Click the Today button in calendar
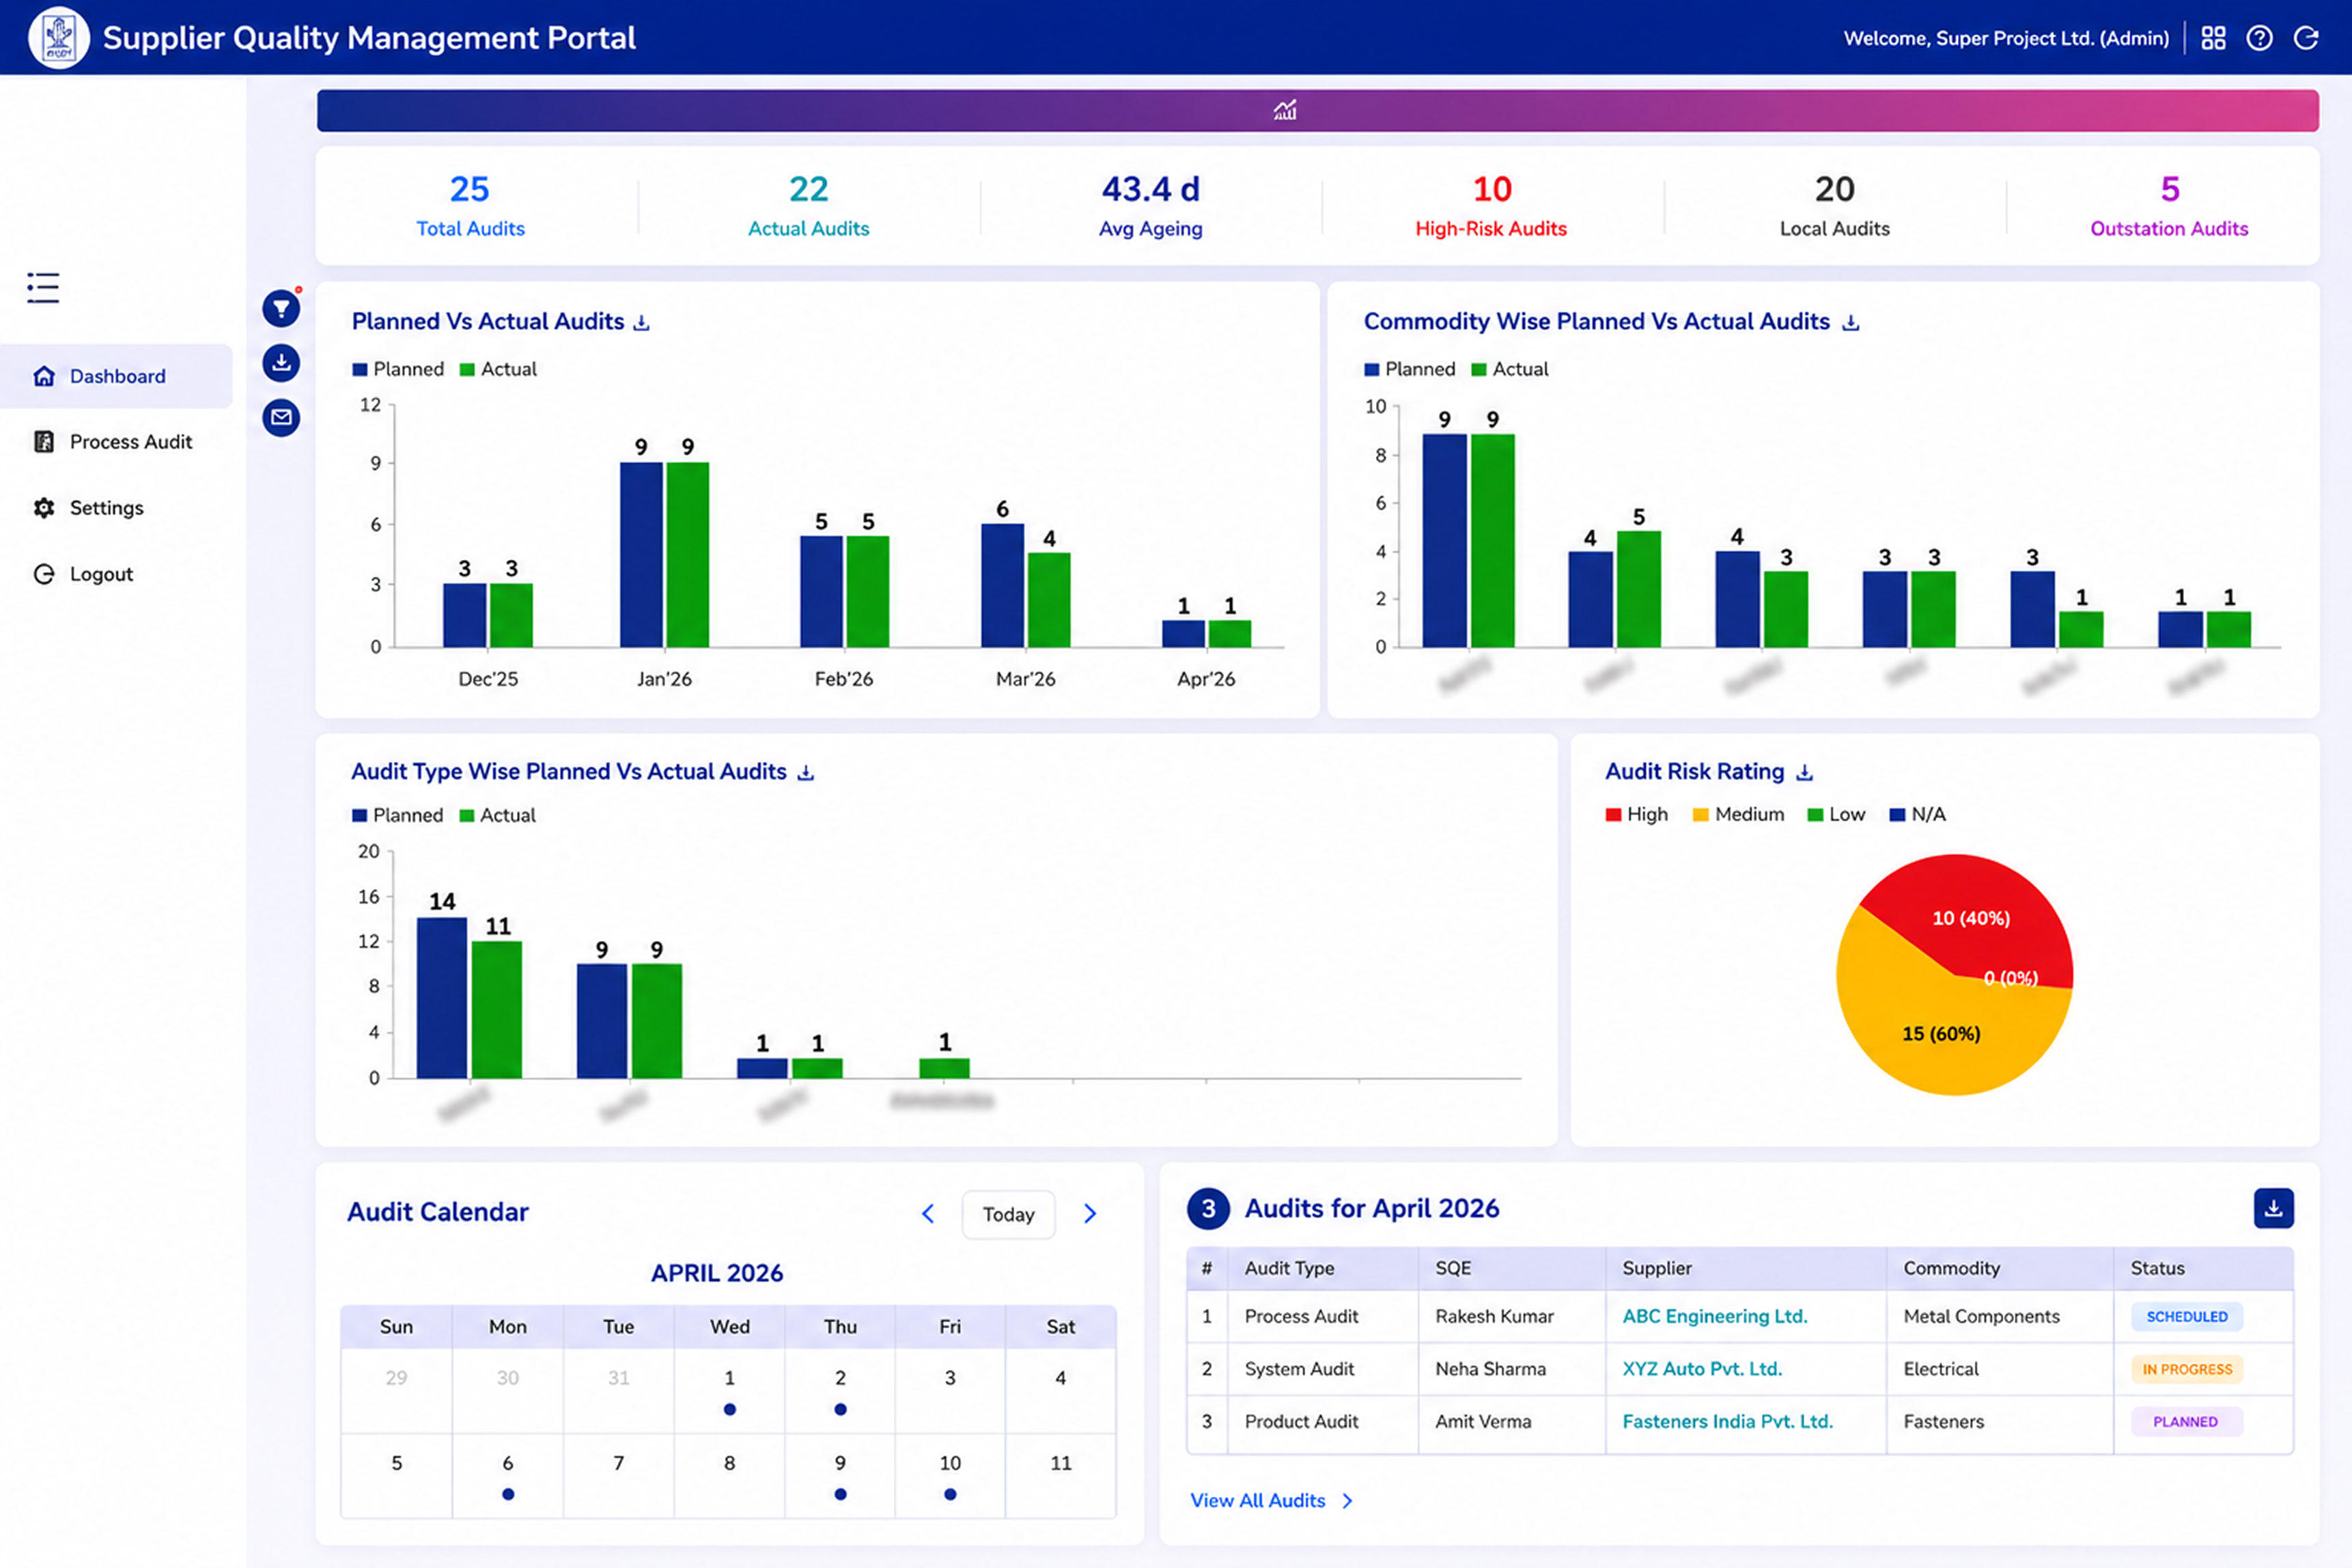This screenshot has width=2352, height=1568. pos(1008,1214)
